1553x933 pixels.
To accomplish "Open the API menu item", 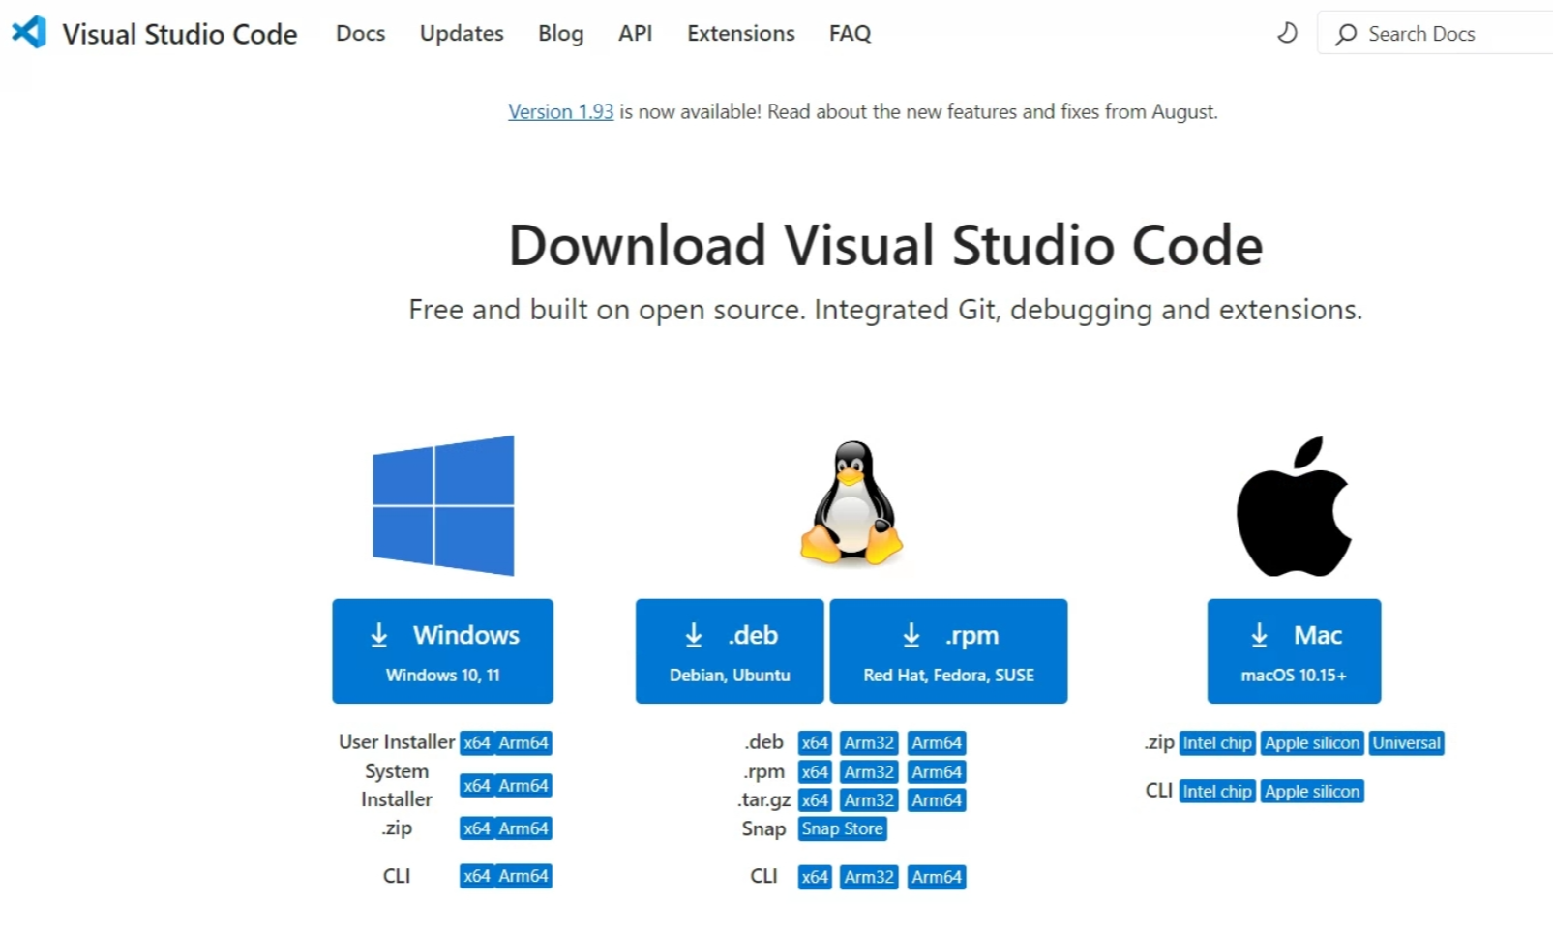I will point(636,33).
